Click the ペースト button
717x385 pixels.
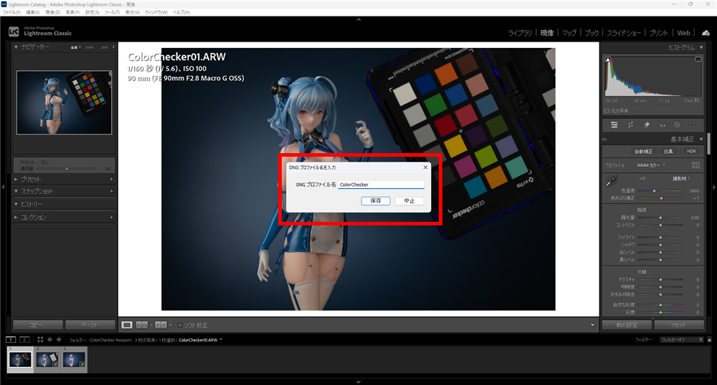(90, 325)
